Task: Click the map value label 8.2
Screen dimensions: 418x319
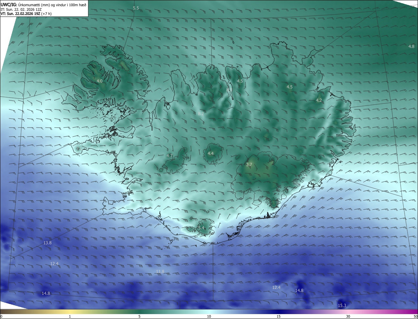Action: [201, 114]
